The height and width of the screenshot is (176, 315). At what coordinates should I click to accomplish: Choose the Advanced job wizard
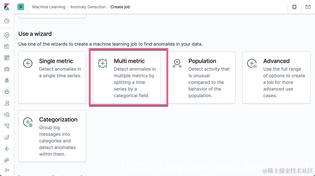click(x=276, y=78)
